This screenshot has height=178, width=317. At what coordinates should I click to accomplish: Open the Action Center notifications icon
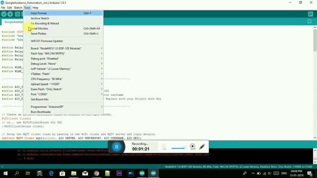click(310, 173)
